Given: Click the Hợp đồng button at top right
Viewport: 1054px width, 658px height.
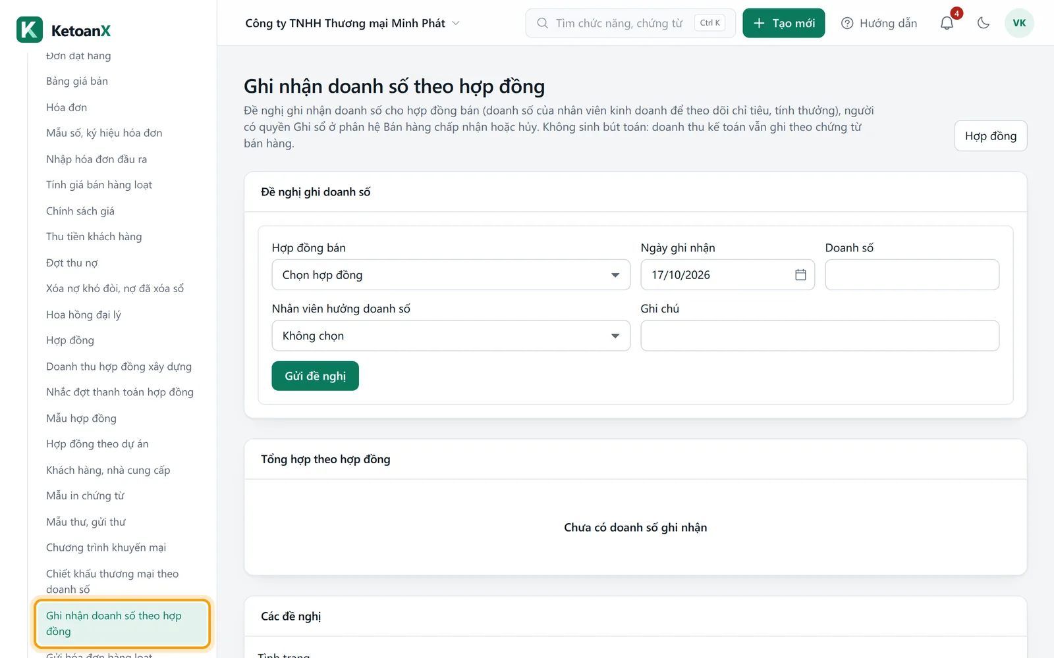Looking at the screenshot, I should (991, 136).
